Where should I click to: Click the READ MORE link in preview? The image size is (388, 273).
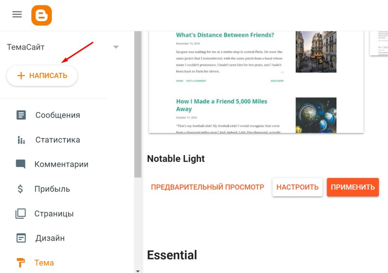pyautogui.click(x=277, y=81)
